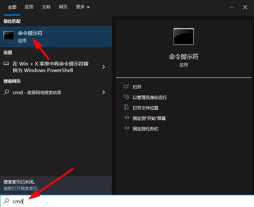
Task: Click the magnifier icon in search box
Action: pyautogui.click(x=7, y=201)
